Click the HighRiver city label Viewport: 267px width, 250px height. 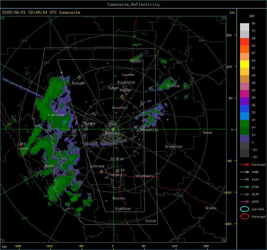tap(123, 209)
